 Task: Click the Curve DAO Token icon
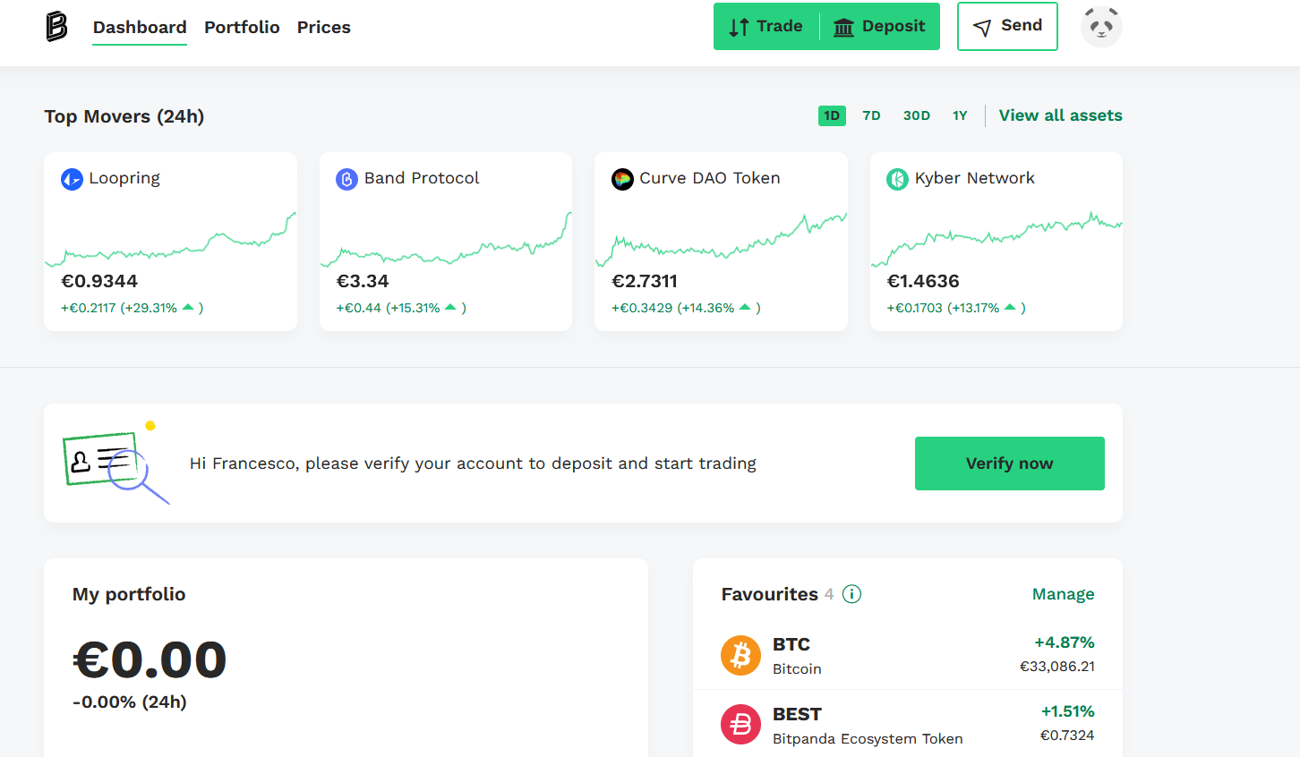coord(622,179)
